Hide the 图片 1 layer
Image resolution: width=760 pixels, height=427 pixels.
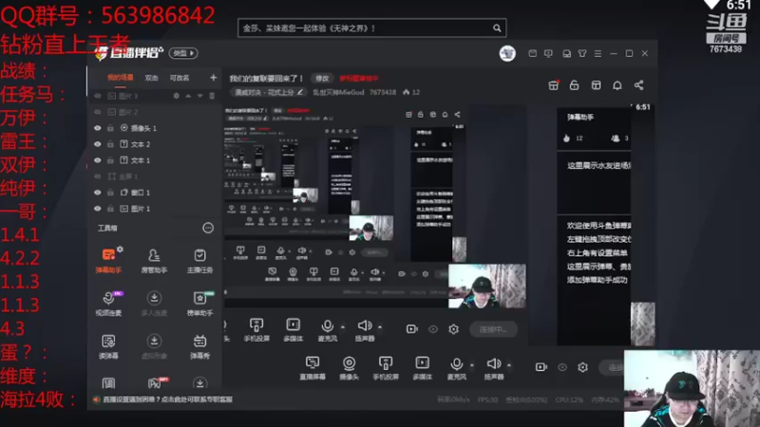[x=98, y=209]
